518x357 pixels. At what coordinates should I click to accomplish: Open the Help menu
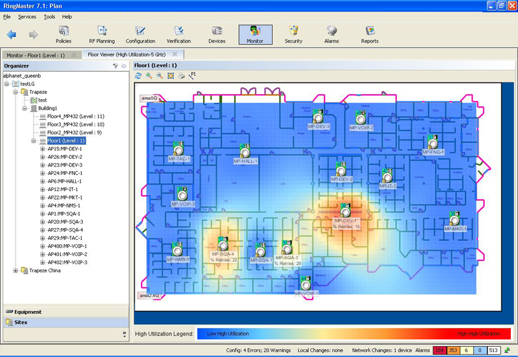point(67,17)
